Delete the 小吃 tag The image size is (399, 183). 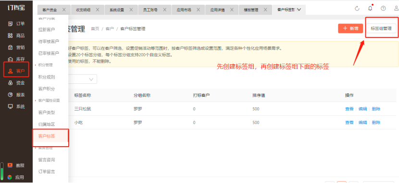click(376, 123)
